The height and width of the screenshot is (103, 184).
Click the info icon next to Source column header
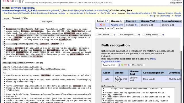tap(135, 21)
